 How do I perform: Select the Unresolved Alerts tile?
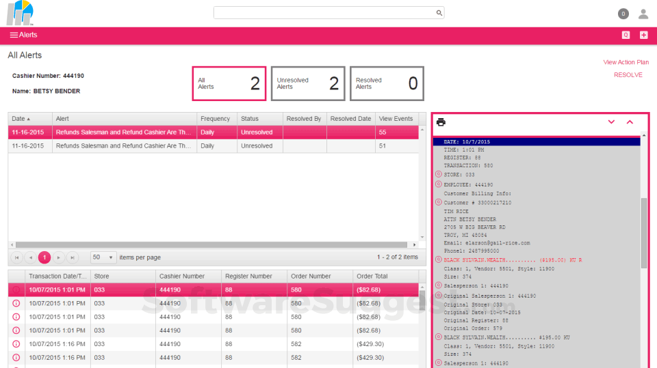click(x=308, y=83)
